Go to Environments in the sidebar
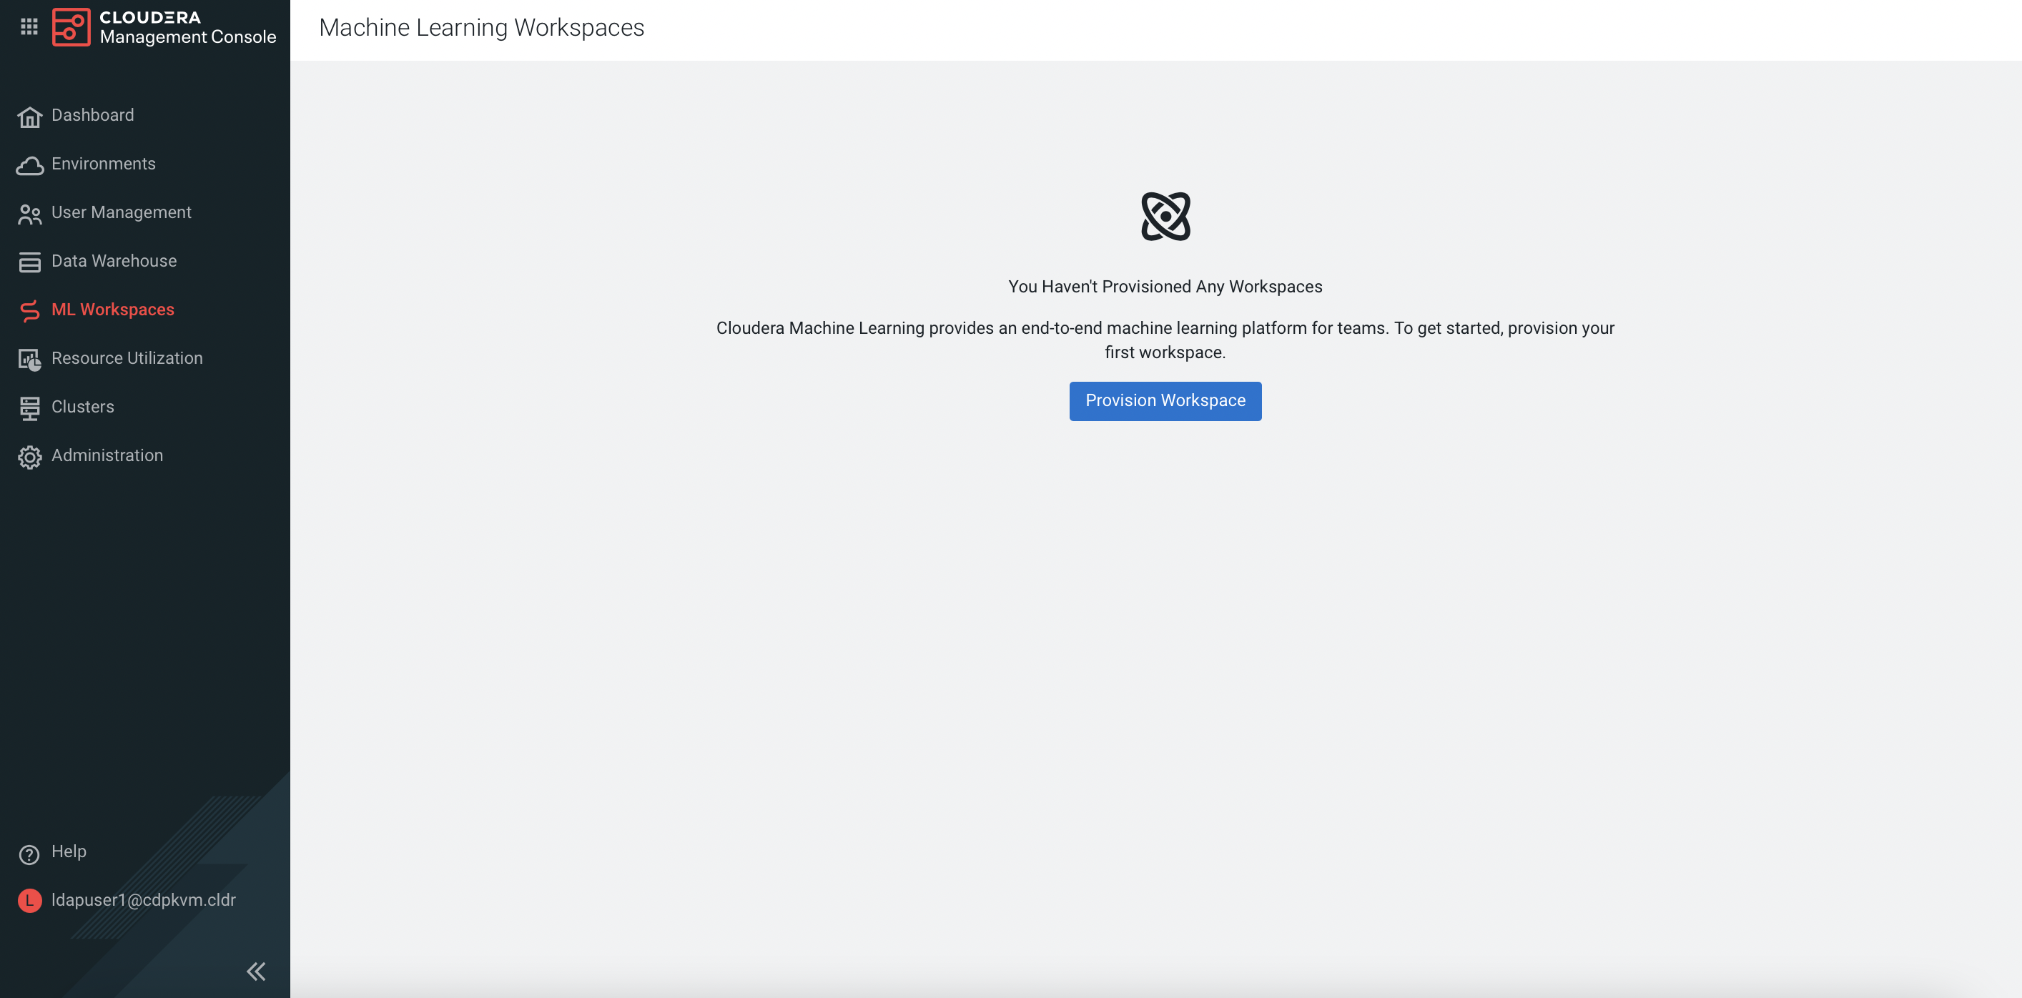This screenshot has height=998, width=2022. (x=104, y=164)
